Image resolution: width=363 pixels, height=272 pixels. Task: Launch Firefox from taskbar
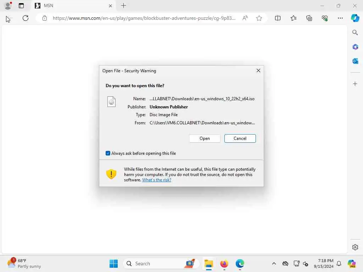pos(224,263)
